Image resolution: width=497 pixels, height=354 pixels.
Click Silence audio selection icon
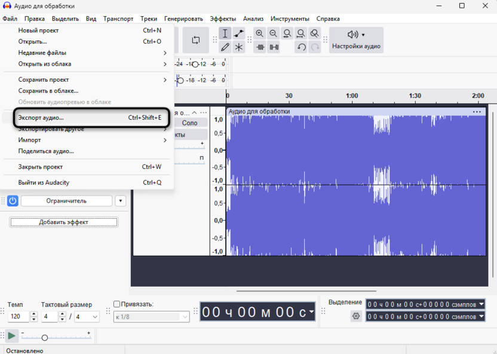[274, 47]
